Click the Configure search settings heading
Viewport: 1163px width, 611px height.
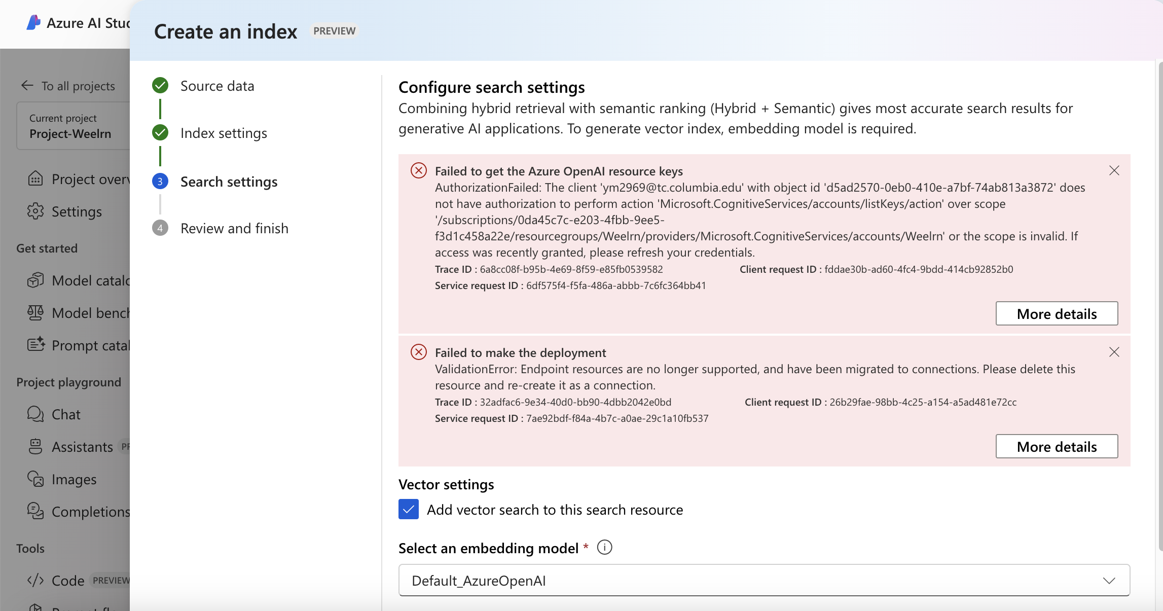click(491, 87)
